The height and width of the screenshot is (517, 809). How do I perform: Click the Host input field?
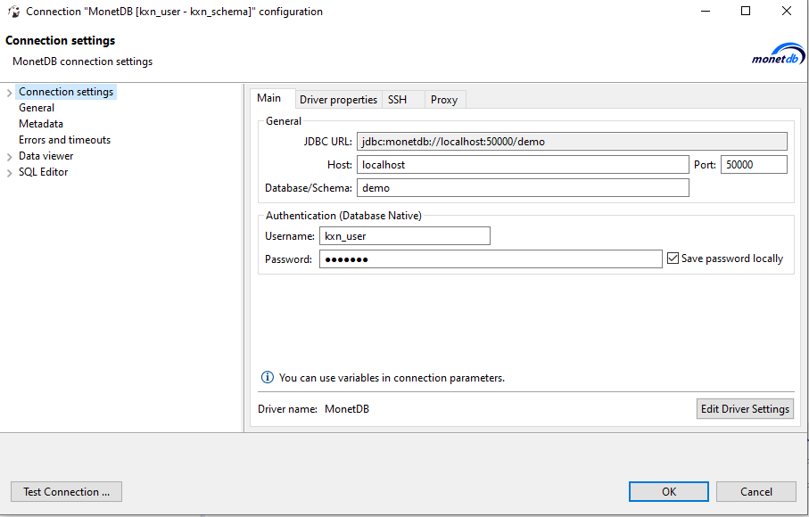pyautogui.click(x=523, y=164)
